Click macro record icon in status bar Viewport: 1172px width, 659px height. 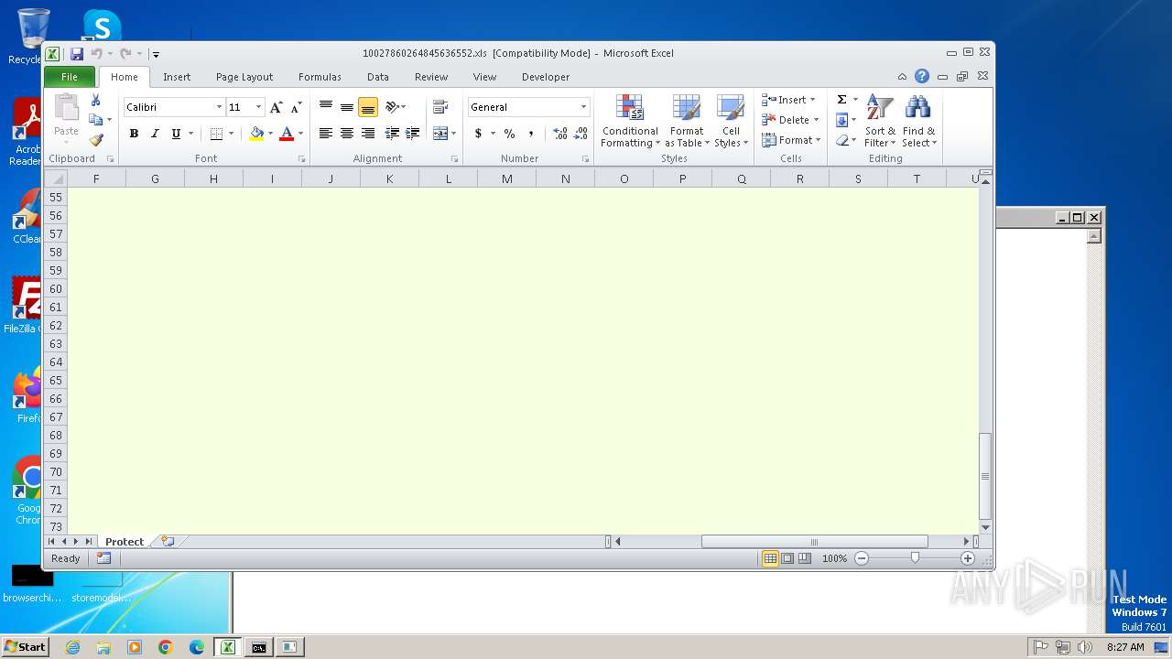103,558
